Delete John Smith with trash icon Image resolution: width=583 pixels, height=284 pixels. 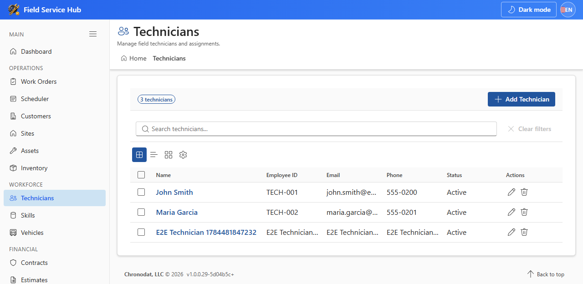click(x=524, y=192)
